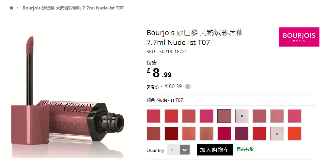Pick the crossed-out swatch in bottom row

coord(277,134)
